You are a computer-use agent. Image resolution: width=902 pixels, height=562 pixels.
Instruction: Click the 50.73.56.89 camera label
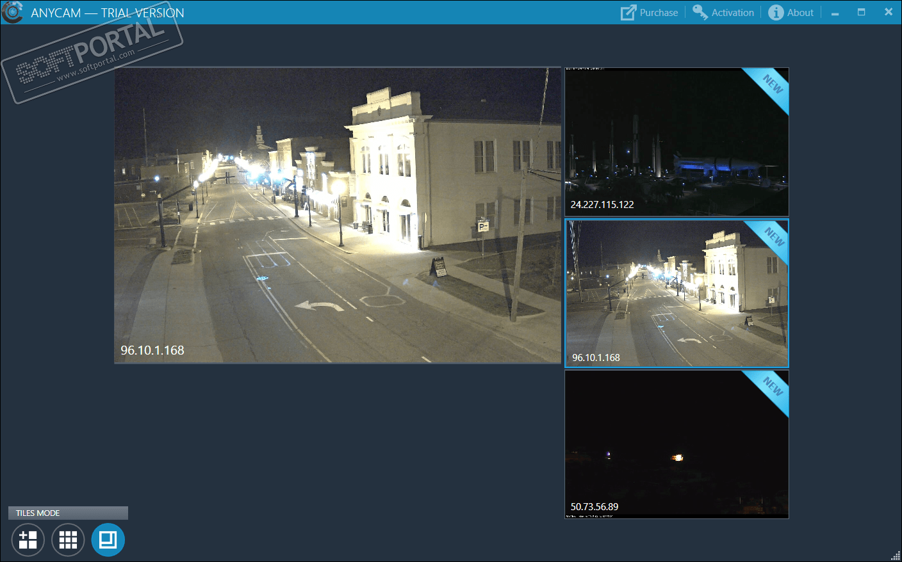(x=594, y=507)
